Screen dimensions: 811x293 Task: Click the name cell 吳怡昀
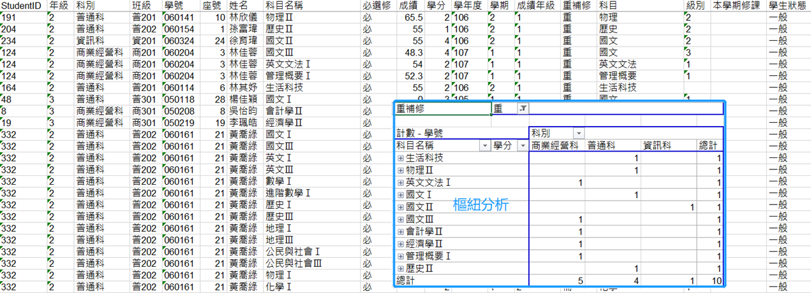(245, 111)
